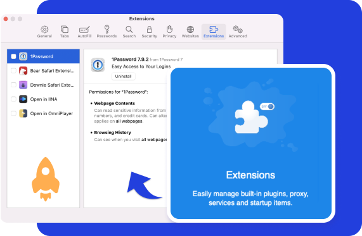This screenshot has width=362, height=236.
Task: Enable the Bear Safari Extension checkbox
Action: click(13, 70)
